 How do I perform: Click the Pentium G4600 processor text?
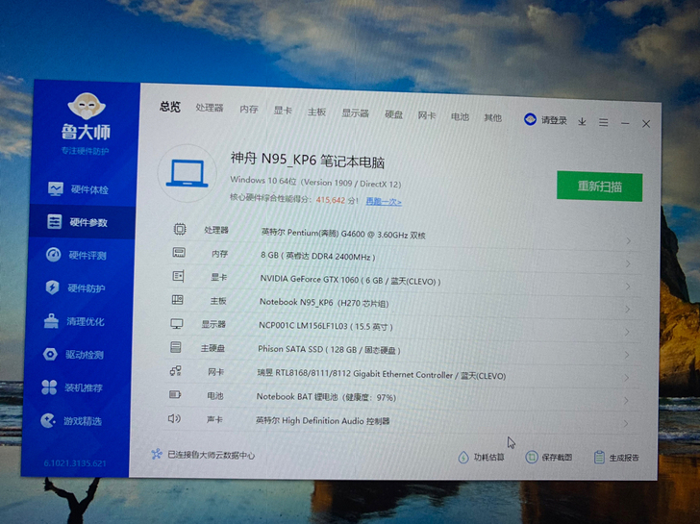(343, 234)
